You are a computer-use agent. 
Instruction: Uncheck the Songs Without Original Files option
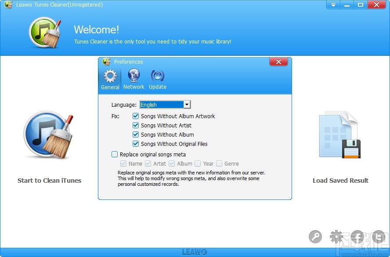(x=136, y=144)
